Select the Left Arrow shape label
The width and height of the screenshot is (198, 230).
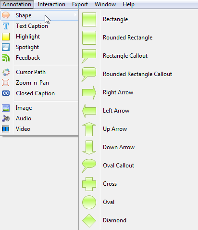pos(116,111)
